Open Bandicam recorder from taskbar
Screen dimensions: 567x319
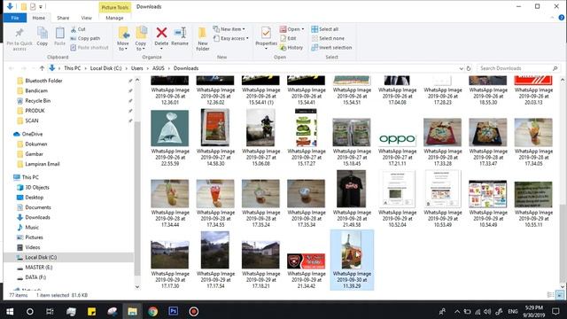[x=193, y=311]
